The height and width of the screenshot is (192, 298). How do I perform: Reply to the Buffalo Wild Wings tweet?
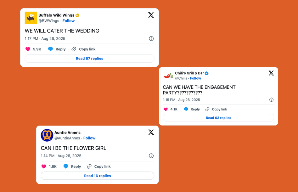click(x=57, y=49)
